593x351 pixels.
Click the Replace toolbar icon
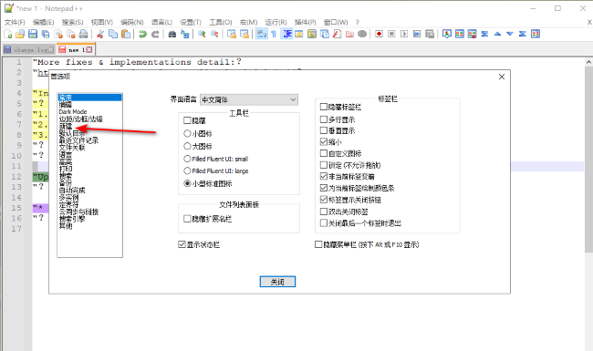tap(185, 34)
